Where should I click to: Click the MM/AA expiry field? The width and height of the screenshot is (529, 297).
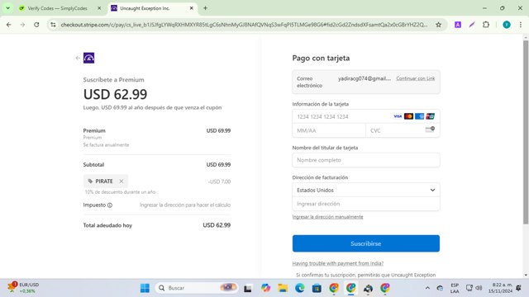tap(329, 130)
